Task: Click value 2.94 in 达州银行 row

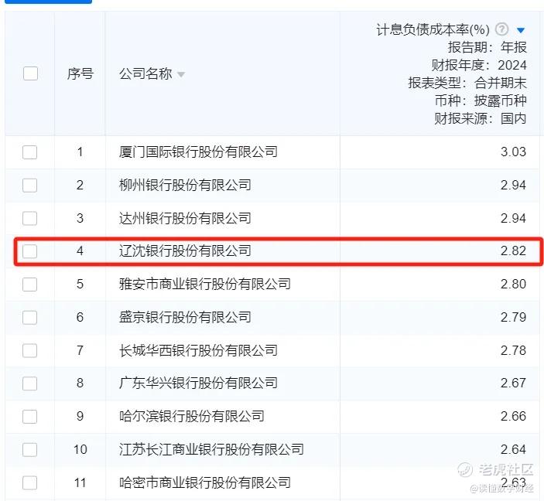Action: (x=513, y=218)
